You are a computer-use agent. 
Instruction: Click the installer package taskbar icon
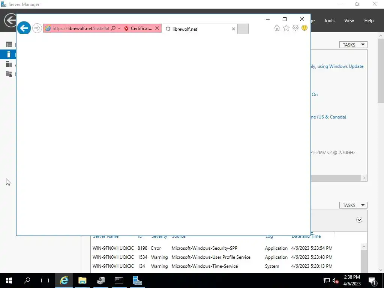coord(100,280)
